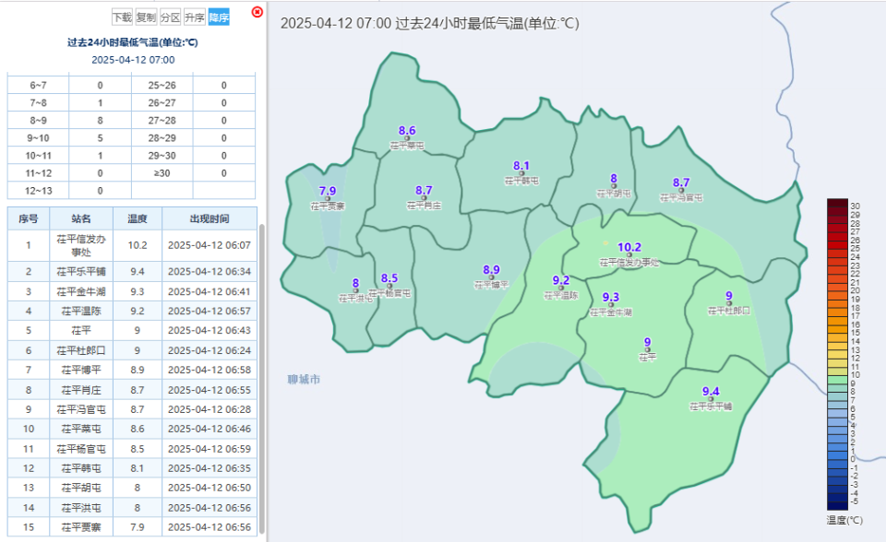Click the station table vertical scrollbar
The height and width of the screenshot is (542, 886).
[x=261, y=378]
